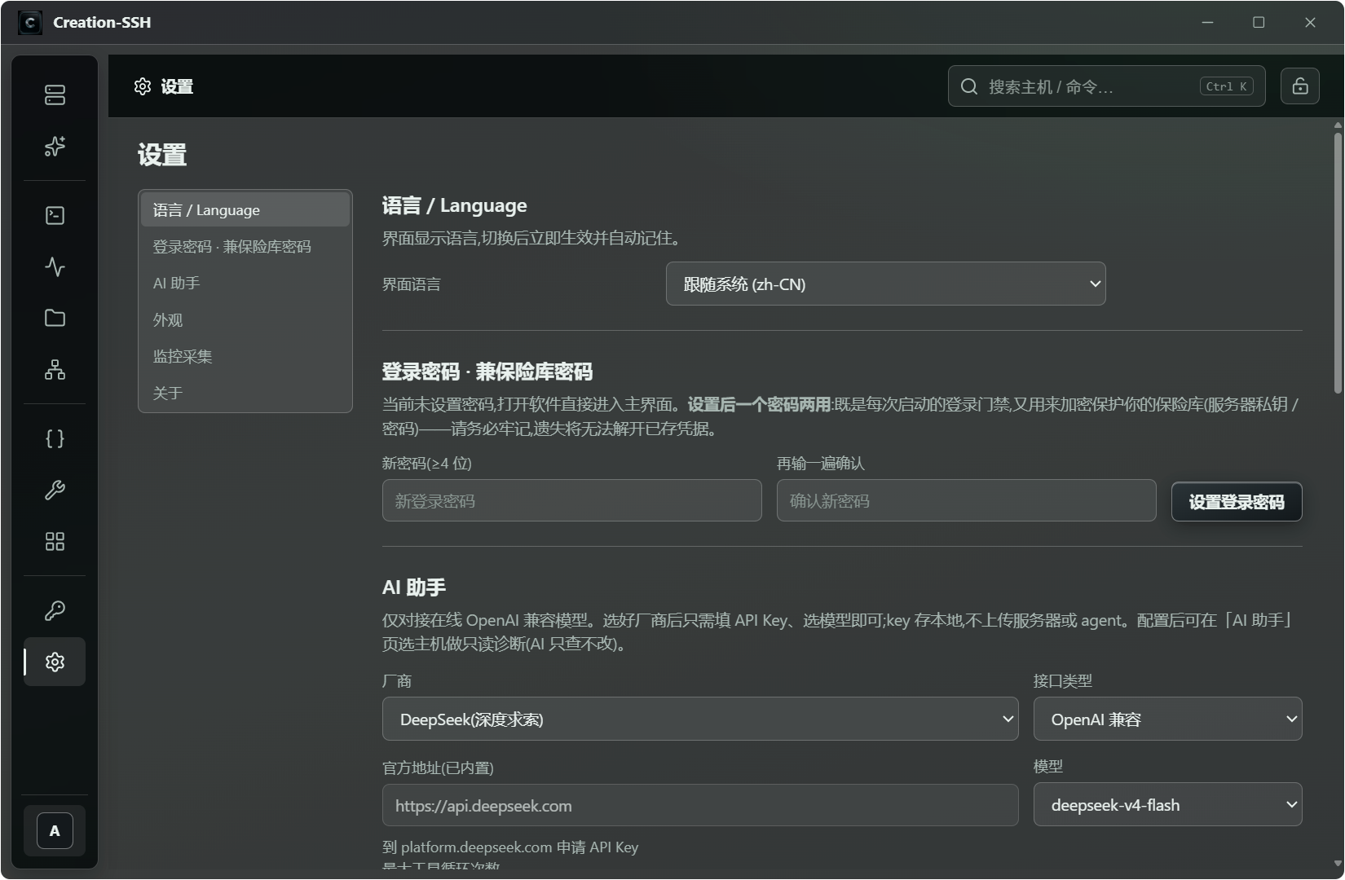Select 监控采集 settings section
Viewport: 1345px width, 880px height.
pyautogui.click(x=245, y=357)
